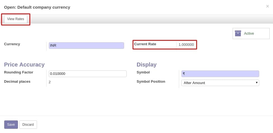Viewport: 273px width, 133px height.
Task: Click the archive box icon beside Active
Action: point(238,33)
